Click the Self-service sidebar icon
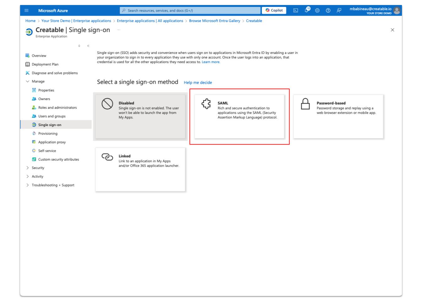This screenshot has width=422, height=301. 34,151
